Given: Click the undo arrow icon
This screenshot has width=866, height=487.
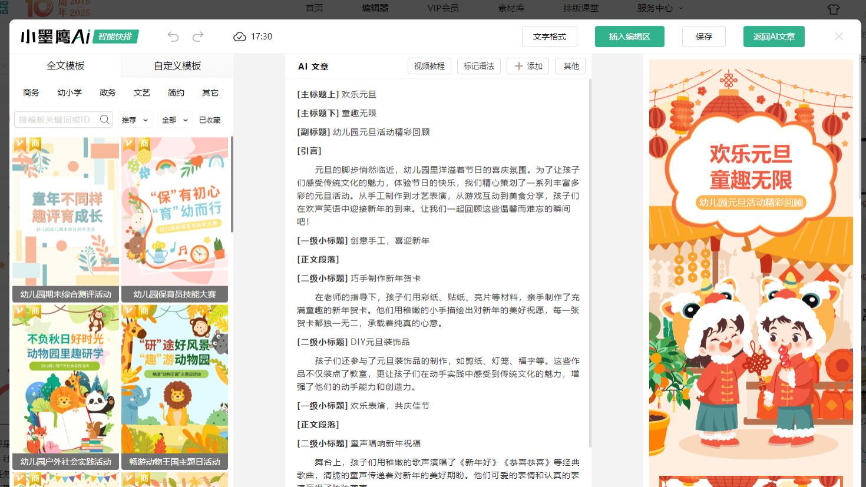Looking at the screenshot, I should pos(173,37).
